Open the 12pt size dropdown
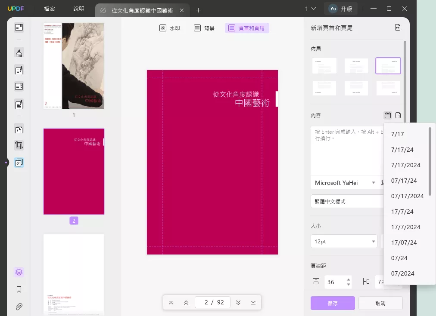 coord(344,241)
